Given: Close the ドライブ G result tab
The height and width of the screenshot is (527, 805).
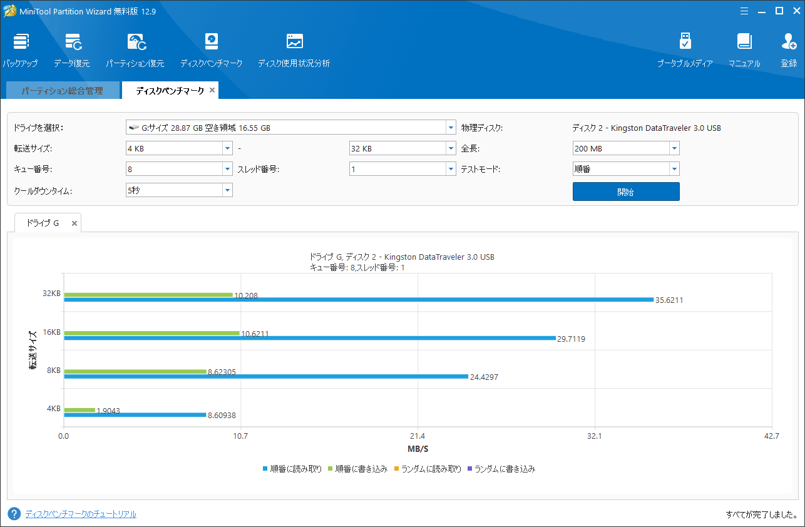Looking at the screenshot, I should pos(74,223).
